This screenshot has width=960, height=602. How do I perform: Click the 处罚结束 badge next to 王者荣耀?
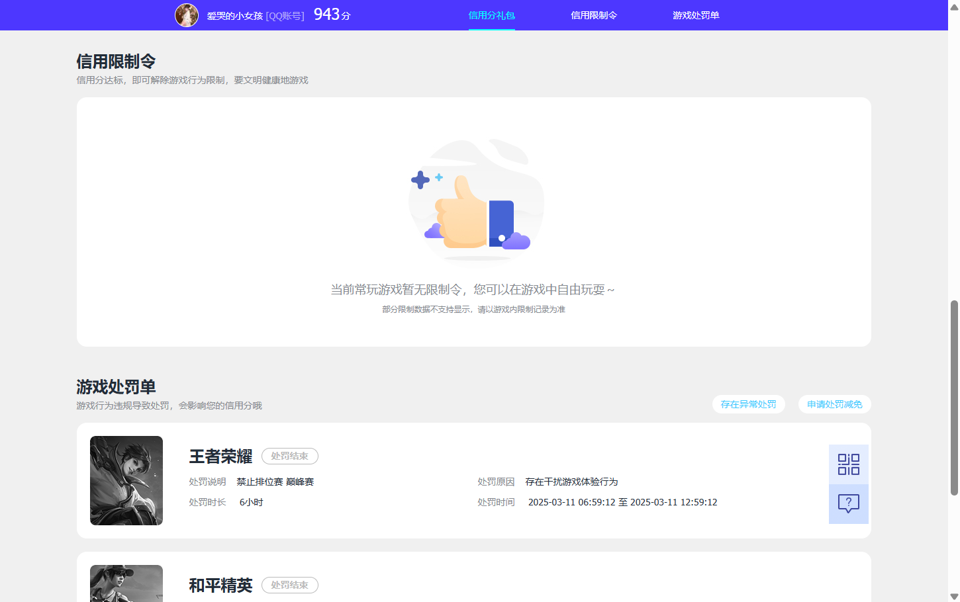pos(289,456)
